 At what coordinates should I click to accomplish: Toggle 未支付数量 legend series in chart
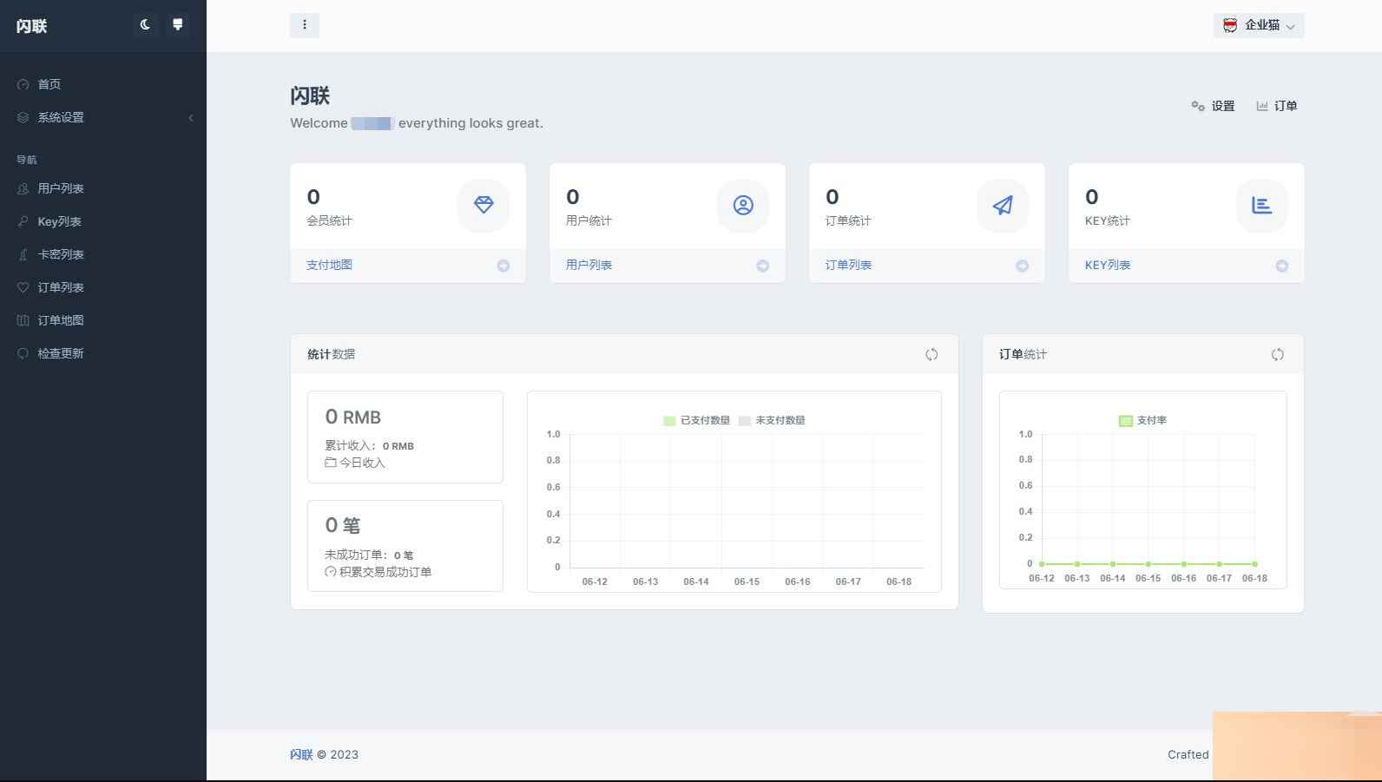[772, 421]
